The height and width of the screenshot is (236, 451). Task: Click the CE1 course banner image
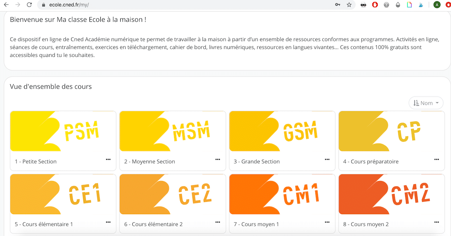click(63, 194)
